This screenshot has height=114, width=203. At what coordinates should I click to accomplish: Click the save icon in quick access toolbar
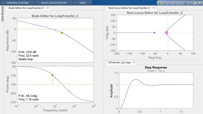point(165,3)
